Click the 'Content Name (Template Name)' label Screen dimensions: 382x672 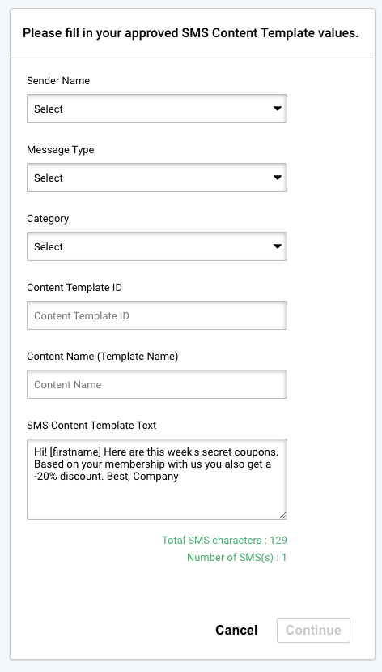tap(103, 357)
